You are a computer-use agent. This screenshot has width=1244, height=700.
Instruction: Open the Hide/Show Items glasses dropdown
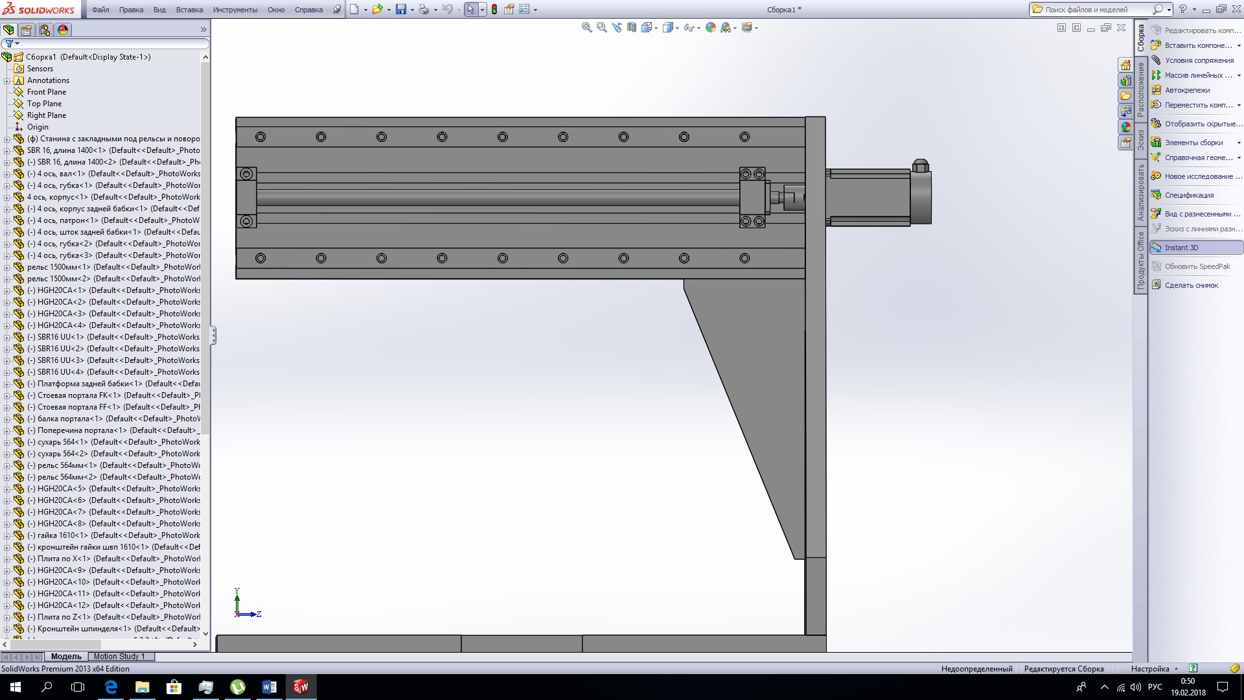(699, 28)
